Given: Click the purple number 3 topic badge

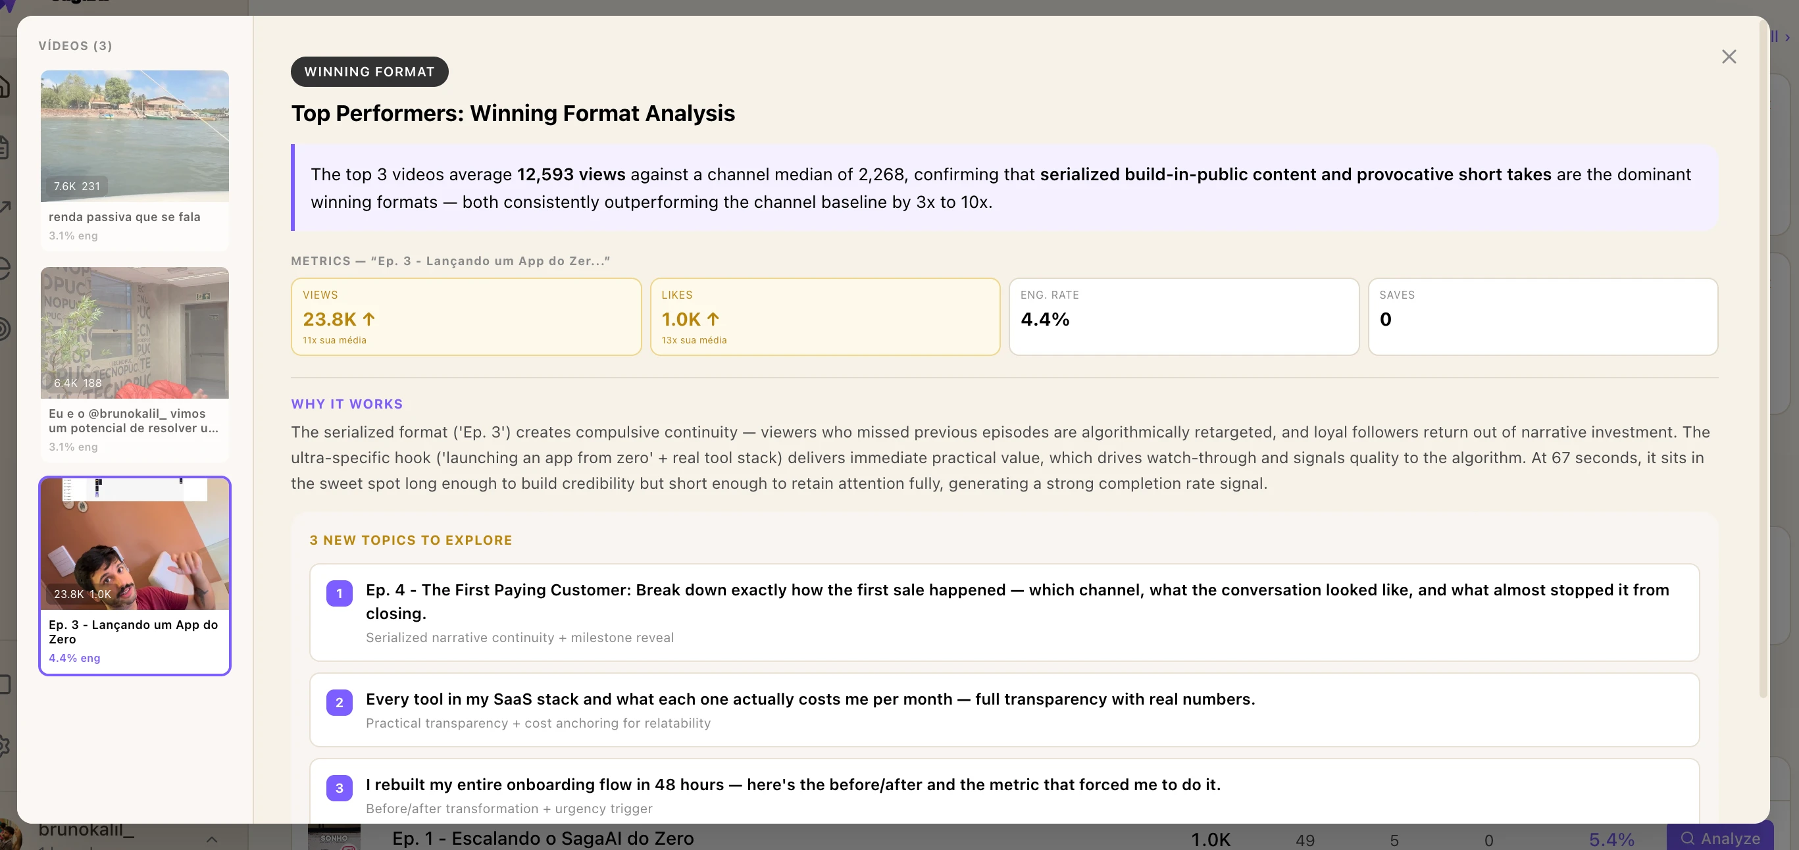Looking at the screenshot, I should coord(340,788).
